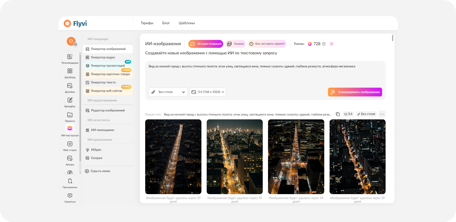
Task: Open ИИ-помощники
Action: [x=108, y=130]
